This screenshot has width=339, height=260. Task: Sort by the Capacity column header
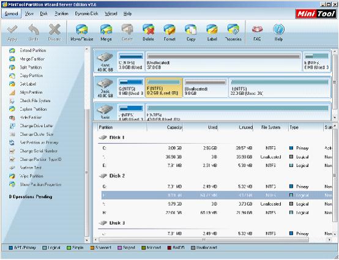(165, 127)
